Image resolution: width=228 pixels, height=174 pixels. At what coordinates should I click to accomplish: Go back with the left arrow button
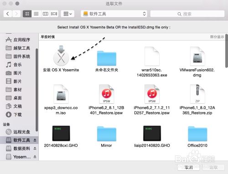click(x=8, y=14)
